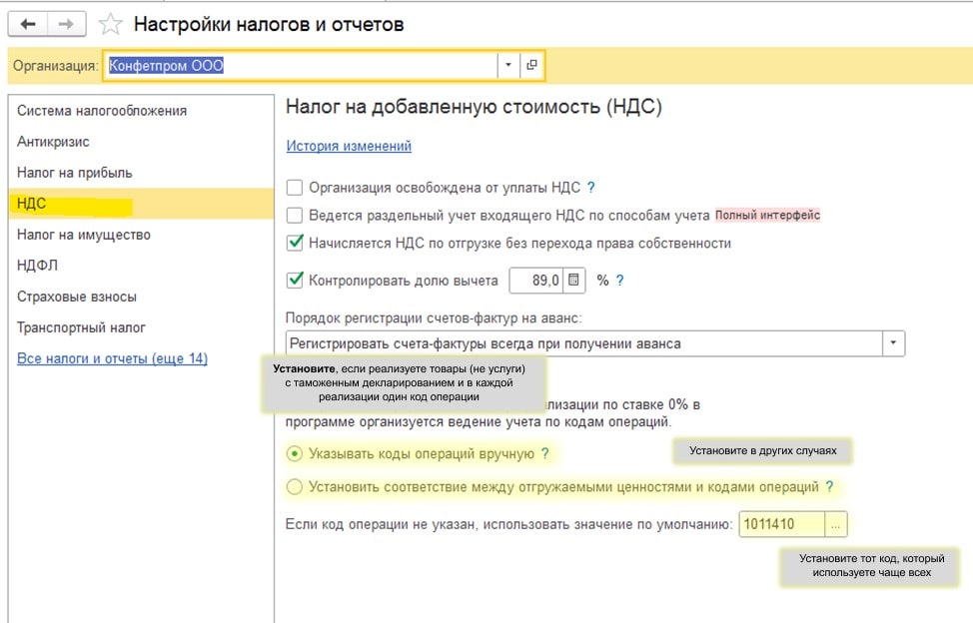Viewport: 973px width, 623px height.
Task: Open calculator icon in deduction share field
Action: (574, 281)
